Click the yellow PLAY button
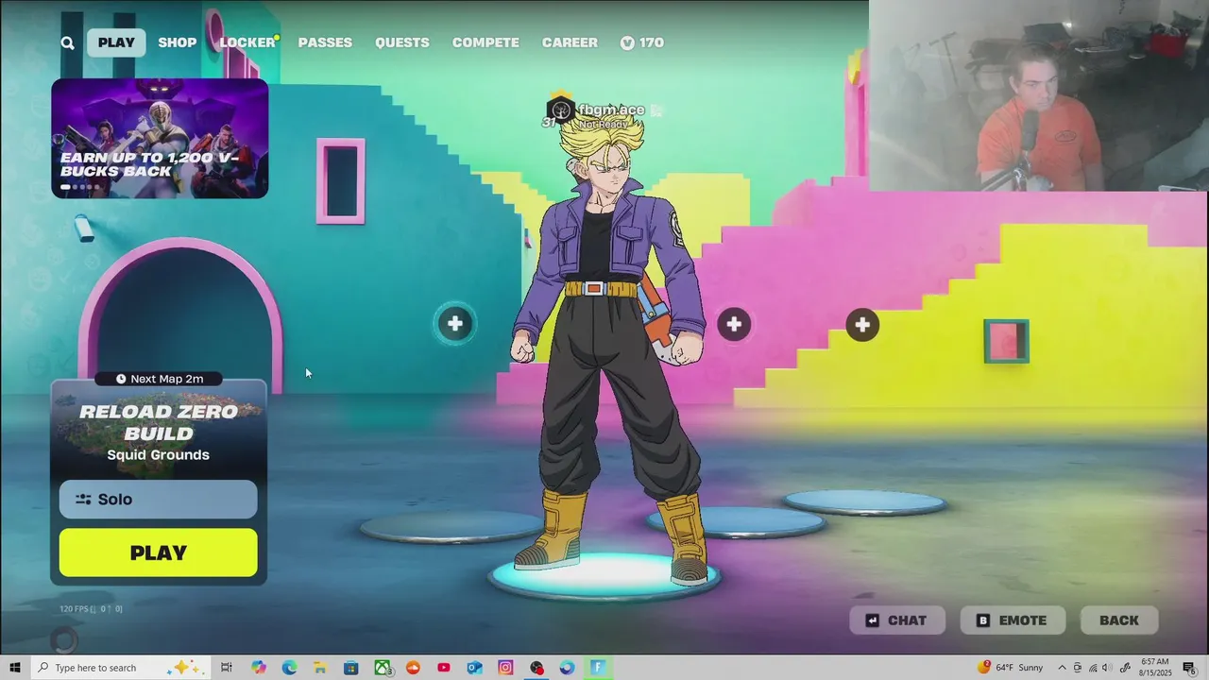The image size is (1209, 680). tap(158, 552)
